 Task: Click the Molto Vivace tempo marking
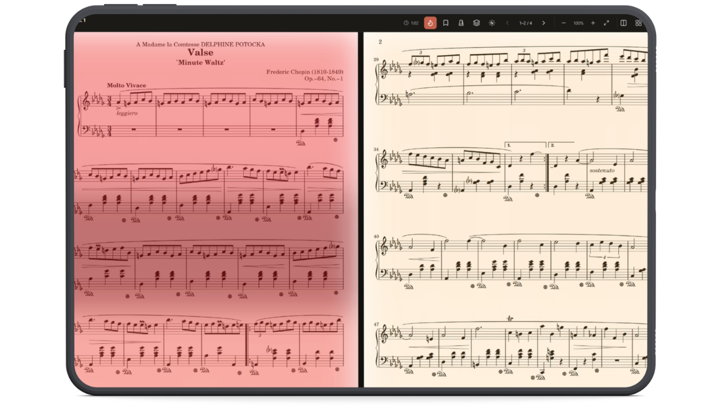pyautogui.click(x=127, y=85)
